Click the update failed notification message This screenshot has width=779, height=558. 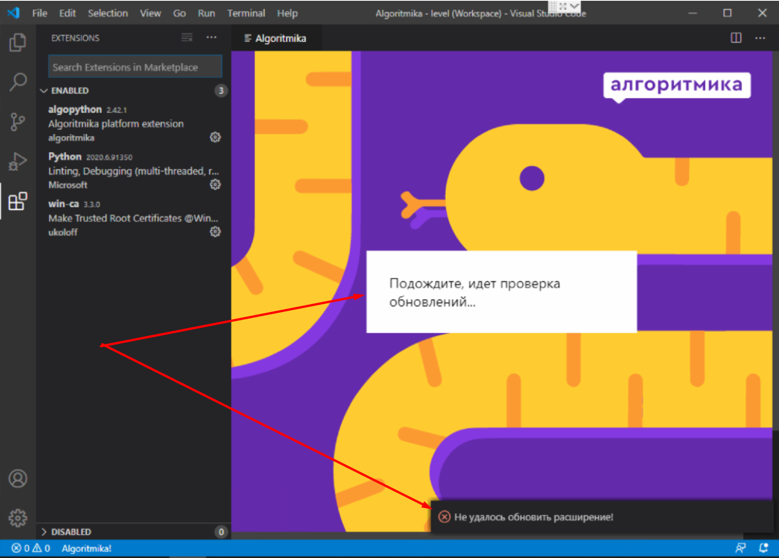[x=533, y=517]
